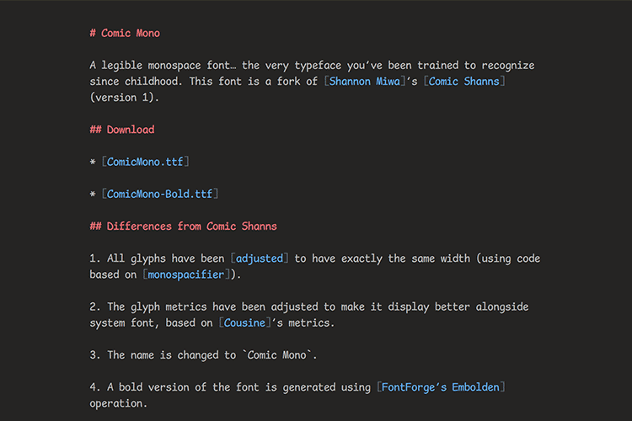Viewport: 632px width, 421px height.
Task: Open the Shannon Miwa link
Action: click(x=368, y=82)
